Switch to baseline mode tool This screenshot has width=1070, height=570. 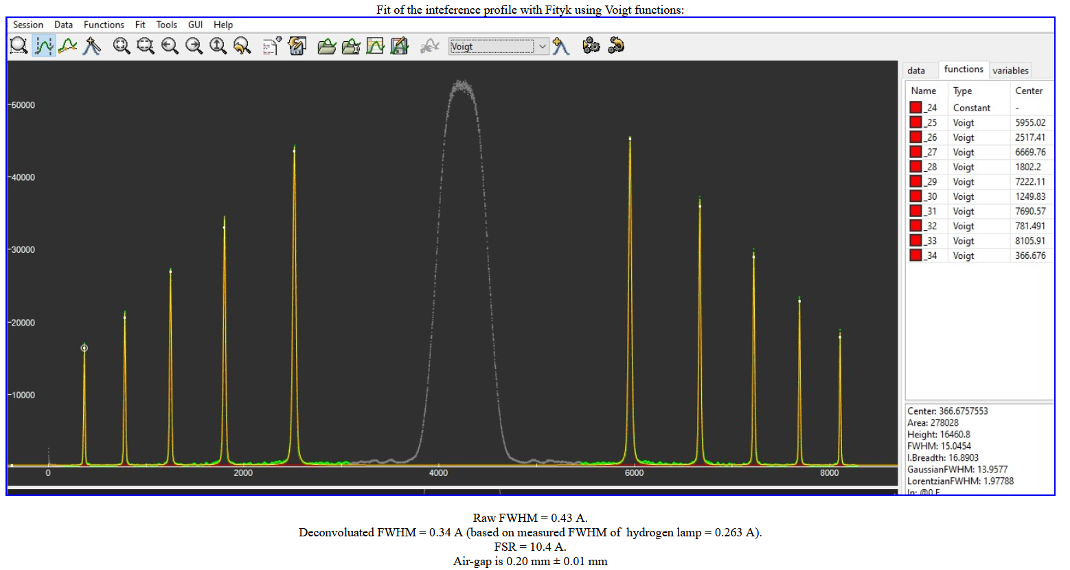[x=67, y=46]
